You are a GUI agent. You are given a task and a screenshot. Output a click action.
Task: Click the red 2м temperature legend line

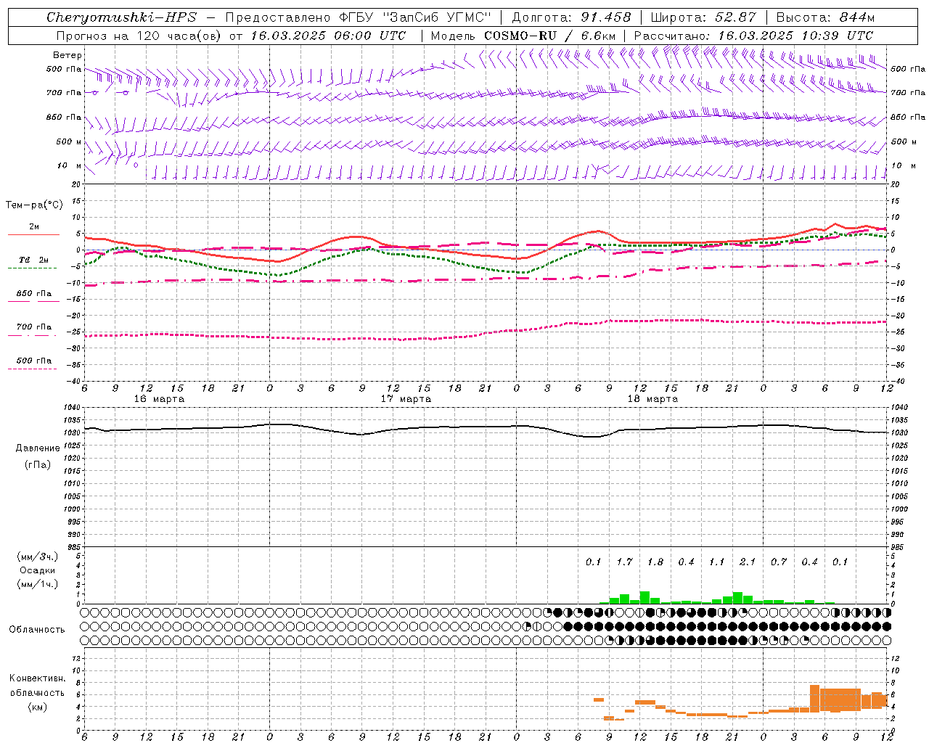(33, 234)
